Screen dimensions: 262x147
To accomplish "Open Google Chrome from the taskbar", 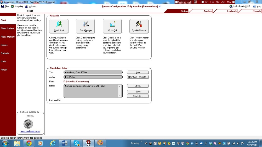I will pos(29,143).
